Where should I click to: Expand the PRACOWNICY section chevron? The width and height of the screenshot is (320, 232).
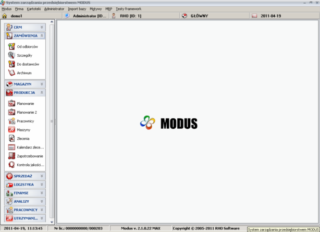pyautogui.click(x=42, y=210)
